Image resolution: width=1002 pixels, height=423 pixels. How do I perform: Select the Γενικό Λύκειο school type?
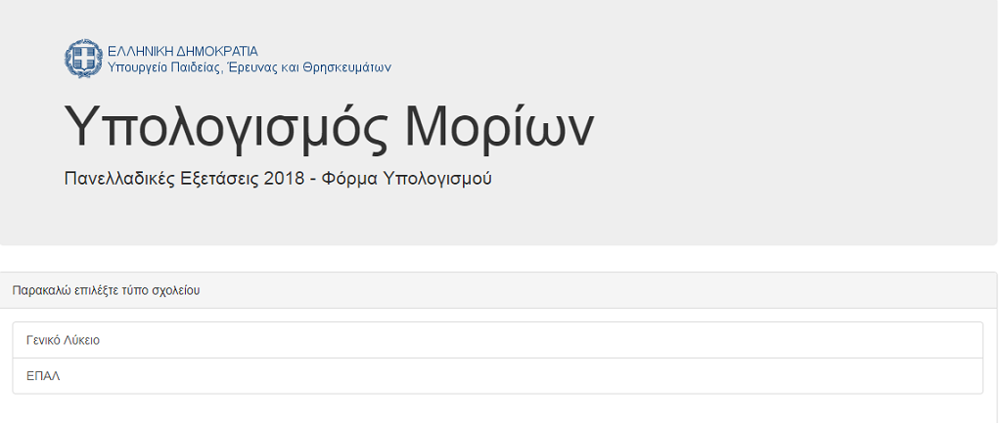(497, 340)
